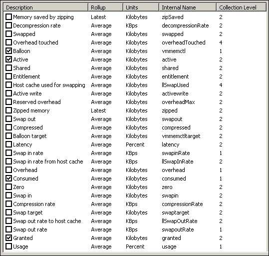Tick the Latency counter checkbox

(8, 144)
